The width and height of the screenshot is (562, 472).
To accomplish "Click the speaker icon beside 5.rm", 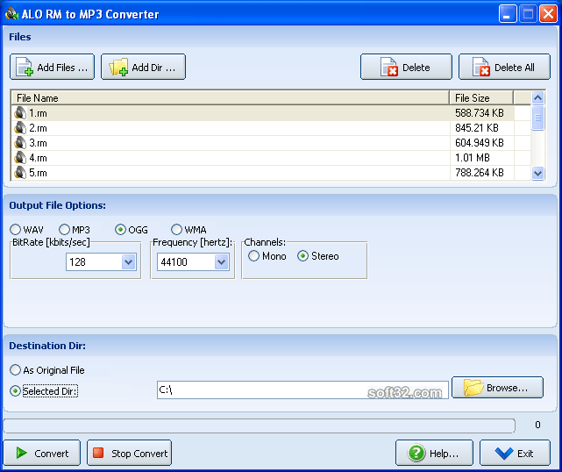I will click(20, 173).
